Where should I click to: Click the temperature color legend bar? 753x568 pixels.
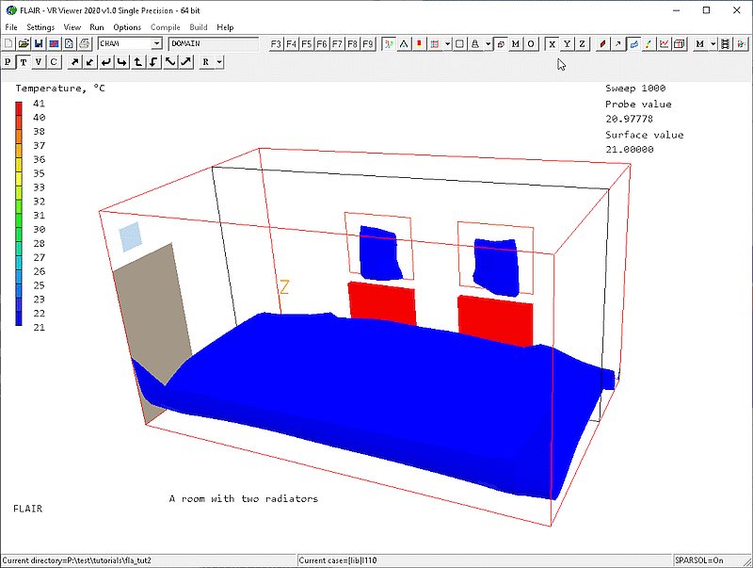coord(20,213)
